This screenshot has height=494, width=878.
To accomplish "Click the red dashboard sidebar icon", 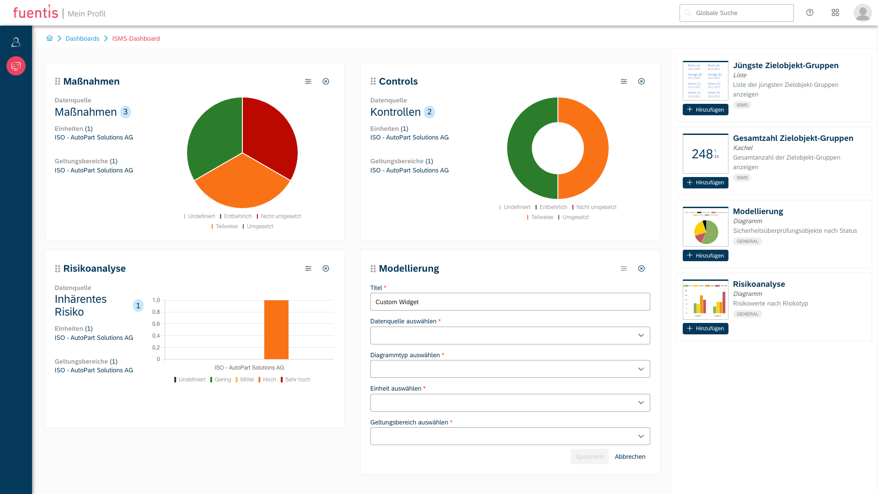I will tap(16, 66).
